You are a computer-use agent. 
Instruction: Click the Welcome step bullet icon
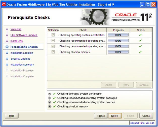(7, 29)
